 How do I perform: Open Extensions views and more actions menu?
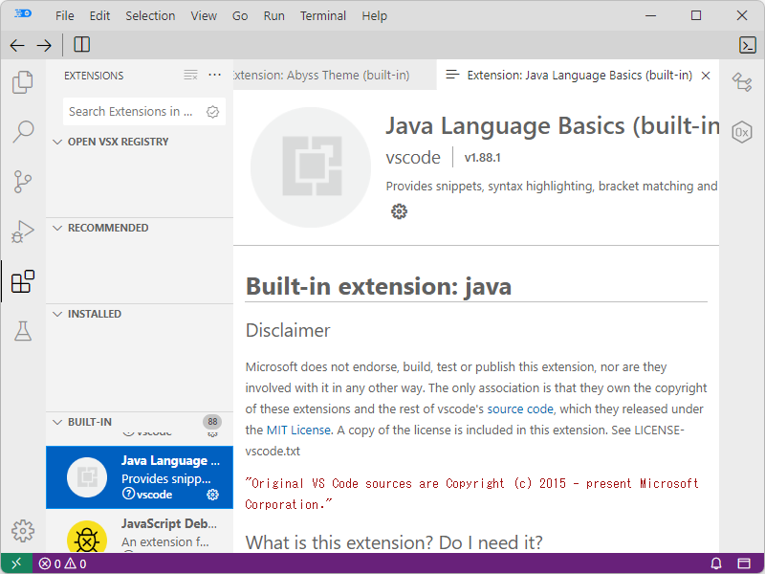click(214, 76)
